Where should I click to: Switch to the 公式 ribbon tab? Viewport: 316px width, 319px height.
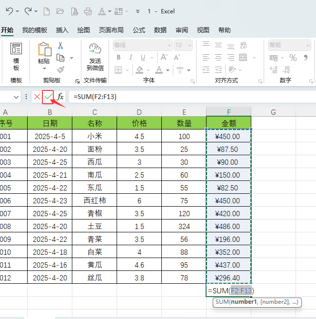(139, 30)
